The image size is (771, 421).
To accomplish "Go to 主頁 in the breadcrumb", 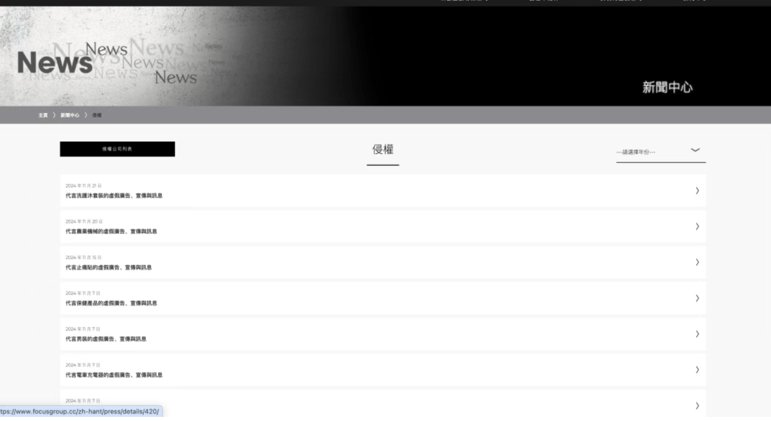I will click(43, 115).
